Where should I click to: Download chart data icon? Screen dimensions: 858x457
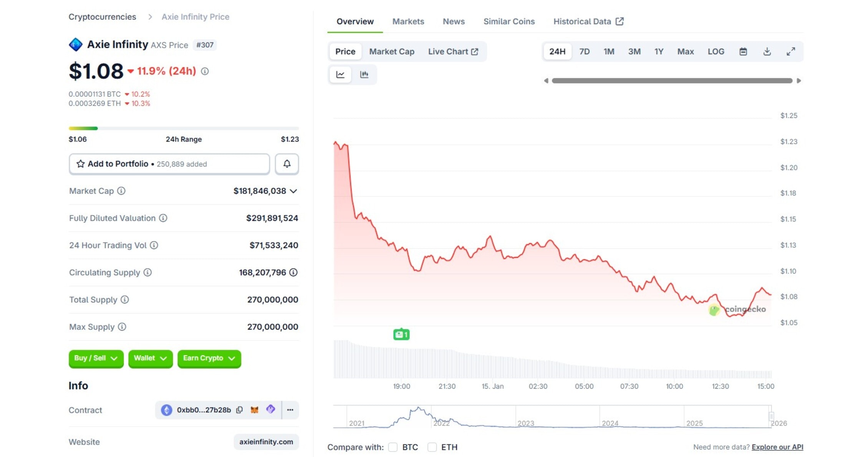pos(767,51)
